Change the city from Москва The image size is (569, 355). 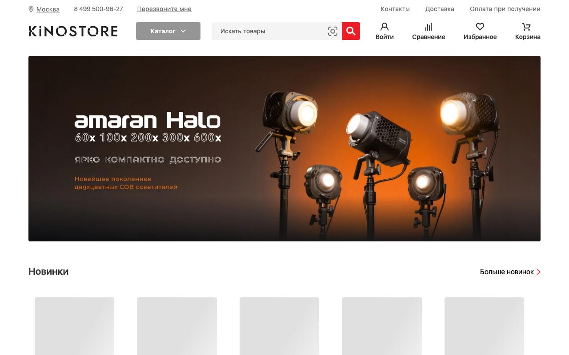48,9
